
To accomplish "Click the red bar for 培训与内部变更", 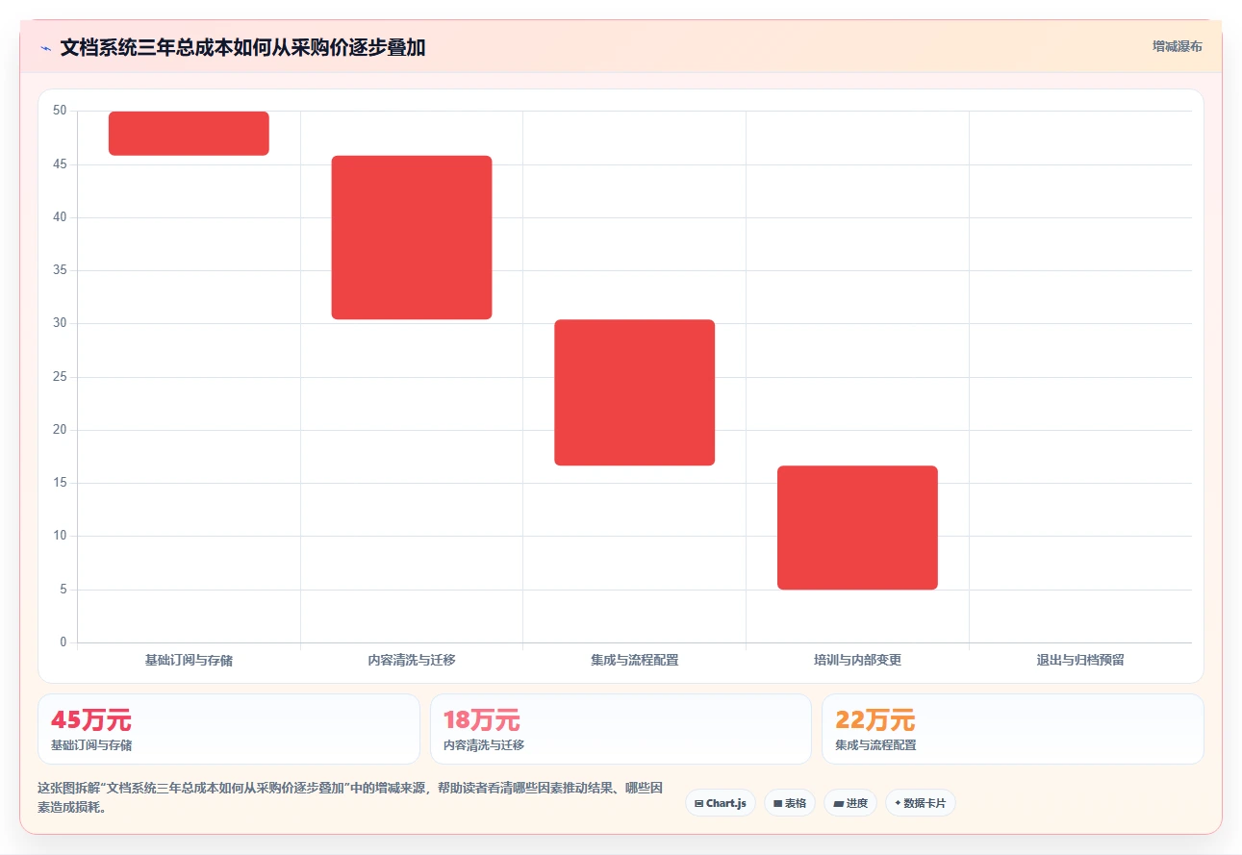I will click(x=857, y=528).
